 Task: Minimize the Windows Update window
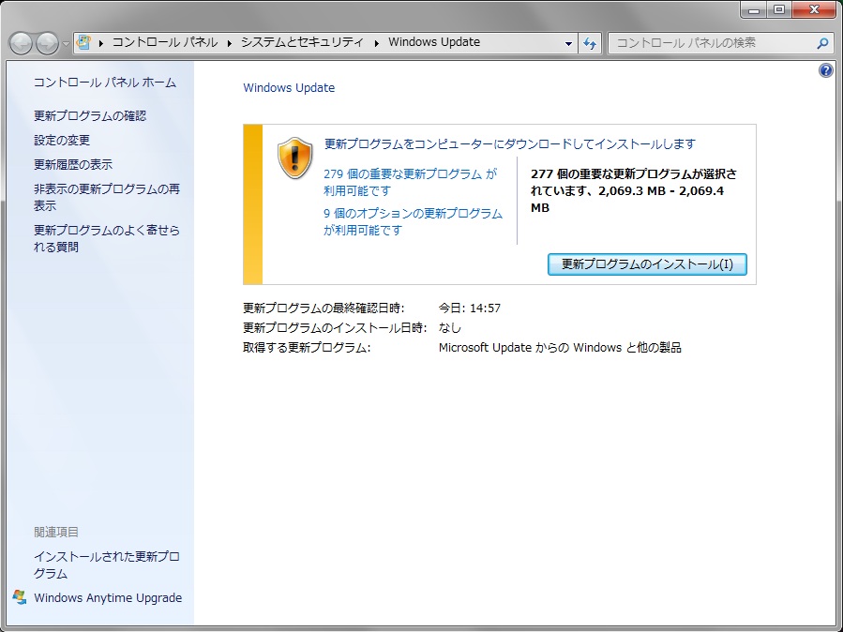754,9
